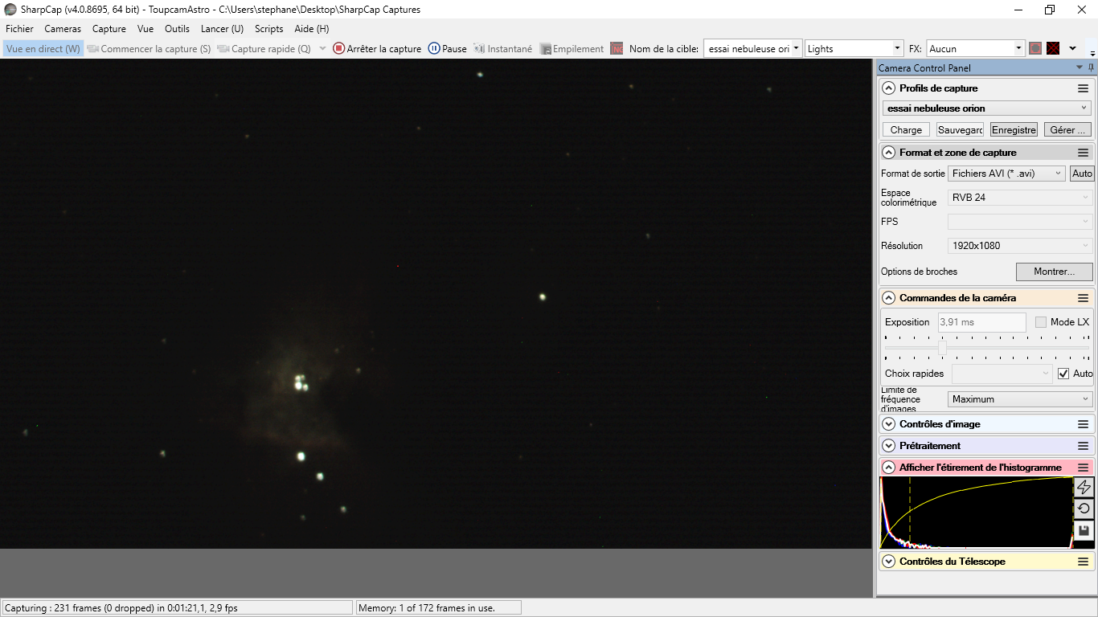Click the Gérer button for capture profiles
This screenshot has height=617, width=1098.
[x=1067, y=129]
